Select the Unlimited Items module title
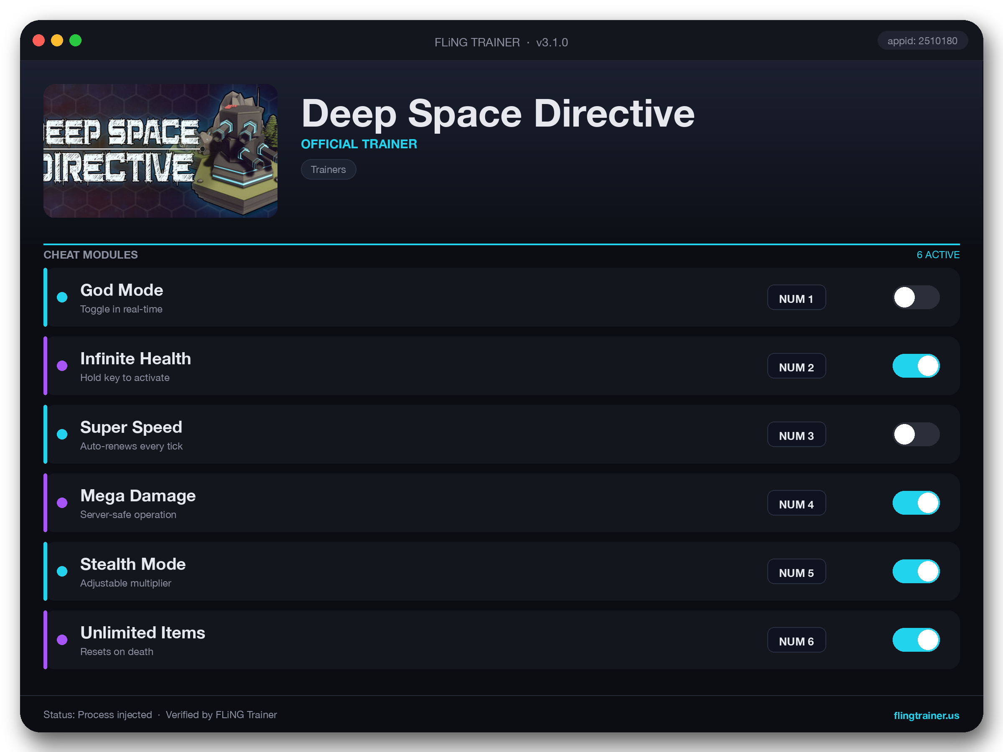 143,633
